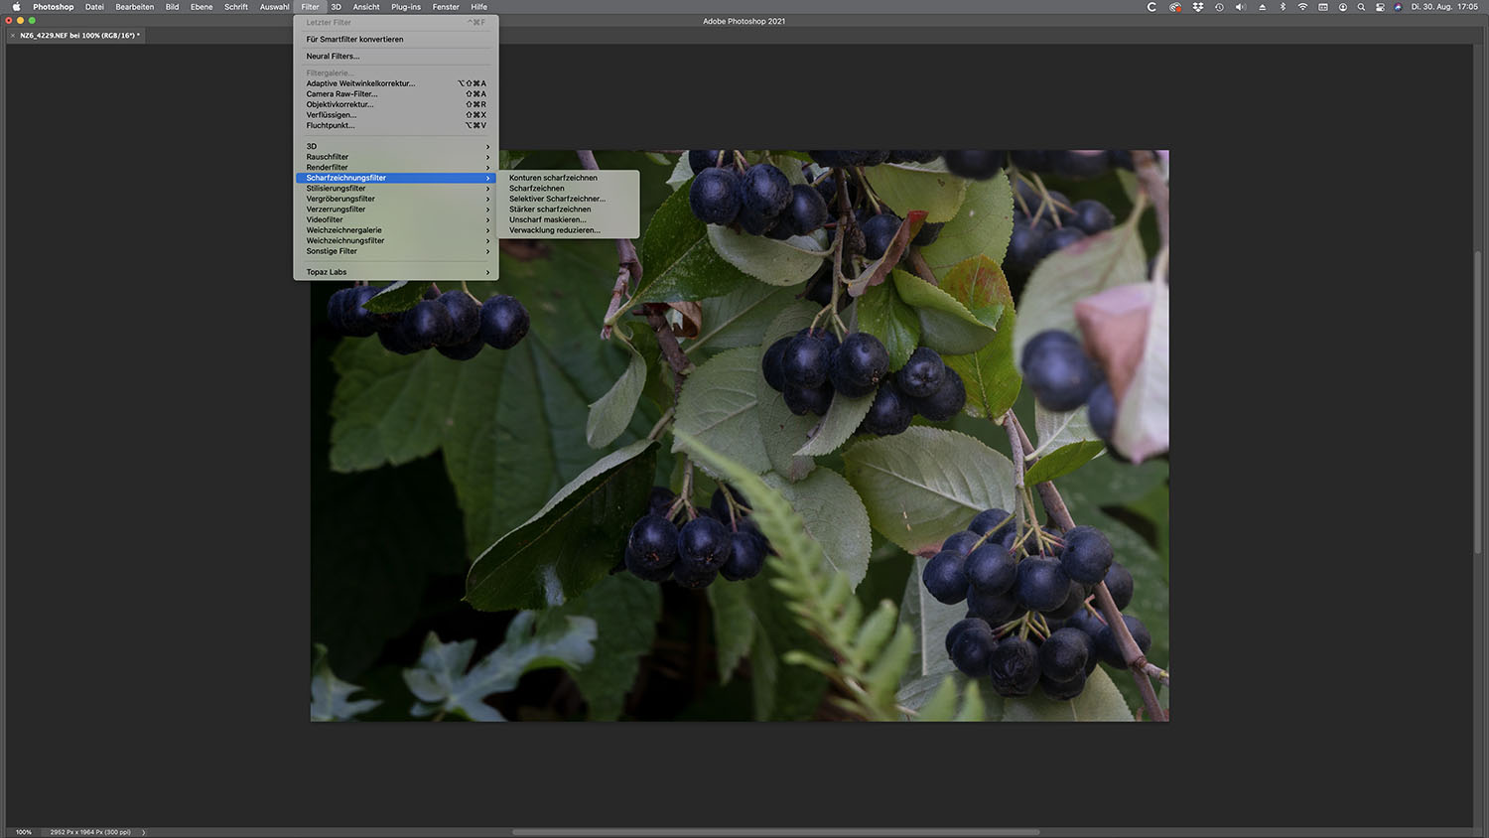Open the Dropbox menu bar icon

tap(1198, 7)
